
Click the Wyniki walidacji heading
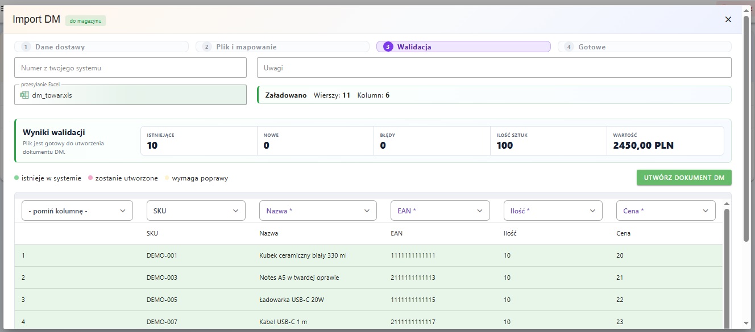click(x=54, y=132)
